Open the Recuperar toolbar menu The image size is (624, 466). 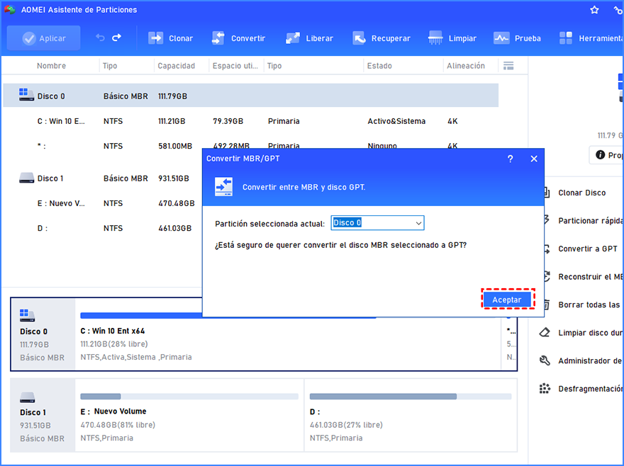381,38
